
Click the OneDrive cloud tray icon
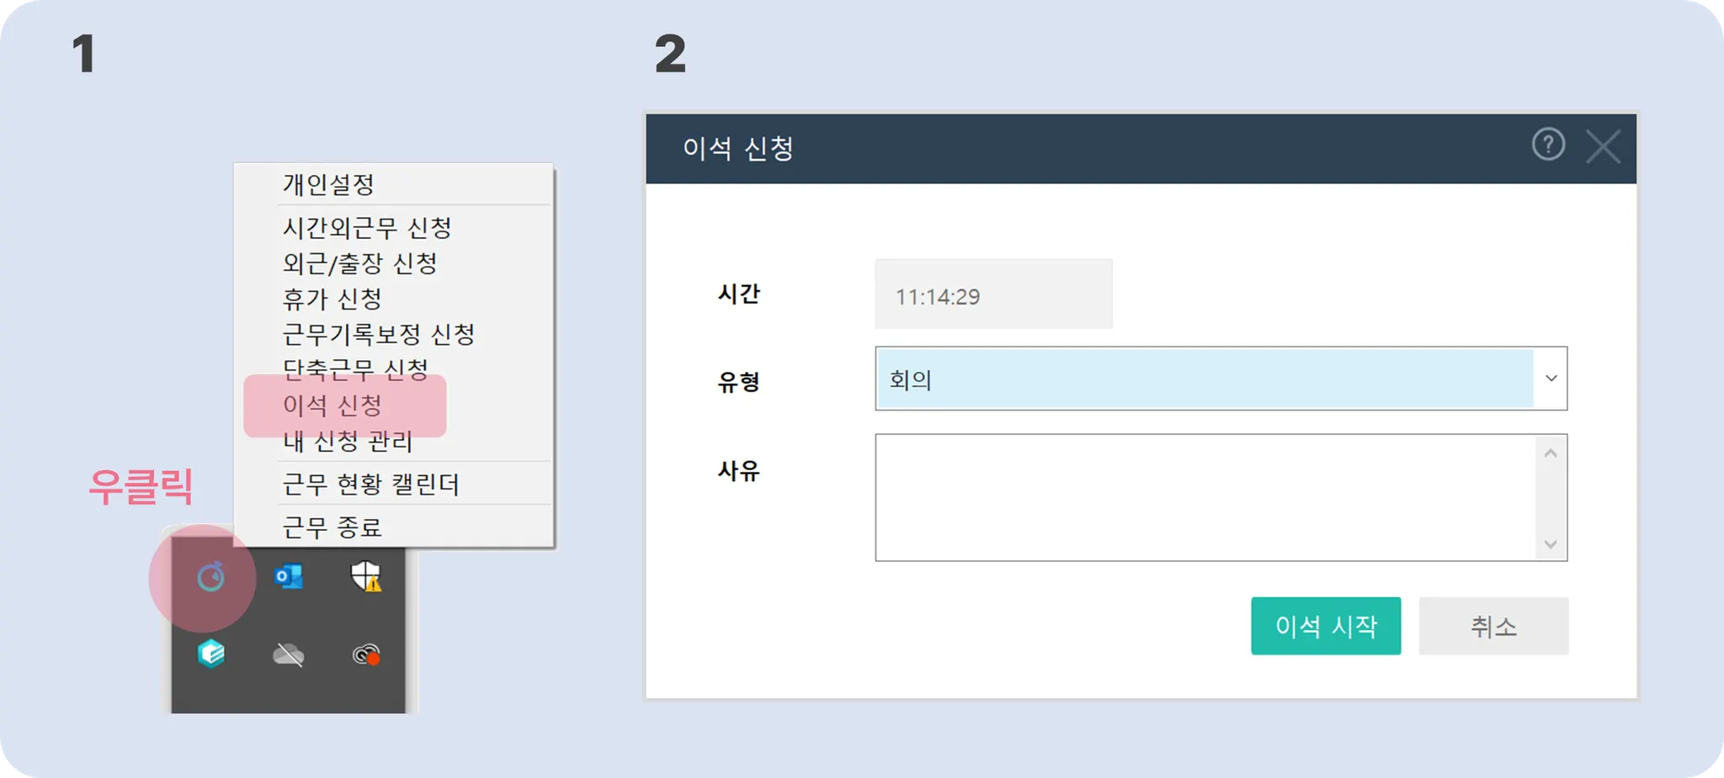click(289, 654)
